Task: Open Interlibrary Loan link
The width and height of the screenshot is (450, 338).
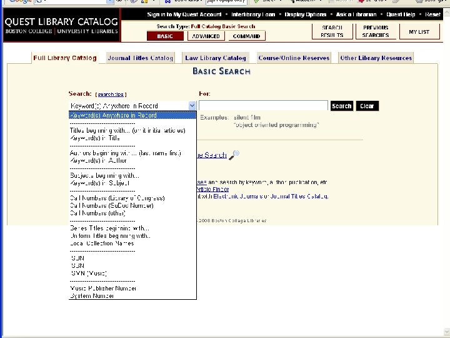Action: coord(253,14)
